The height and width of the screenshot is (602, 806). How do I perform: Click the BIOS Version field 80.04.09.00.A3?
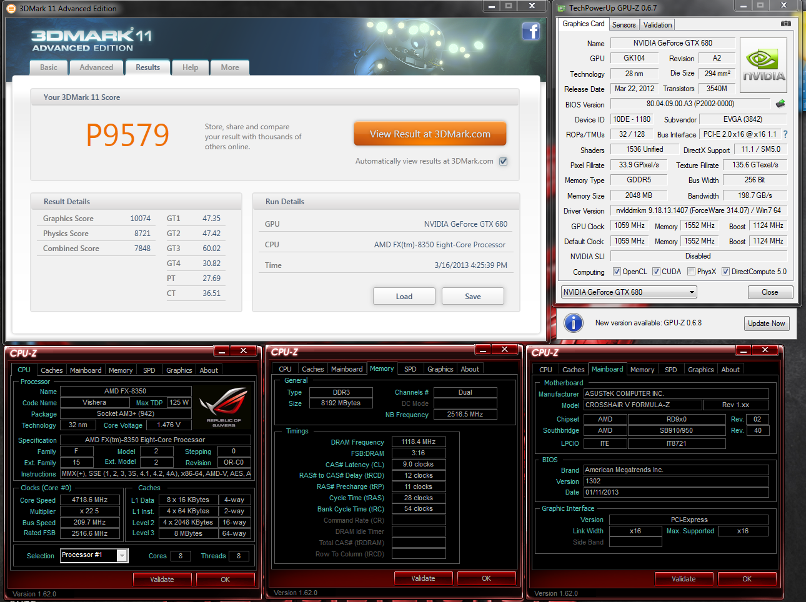[x=690, y=104]
